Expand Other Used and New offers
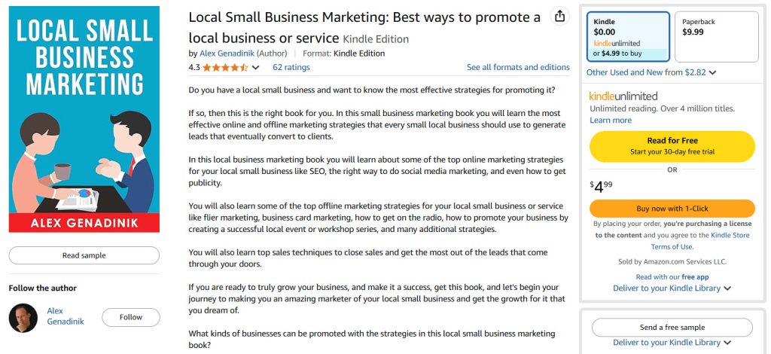Screen dimensions: 771x354 tap(651, 72)
